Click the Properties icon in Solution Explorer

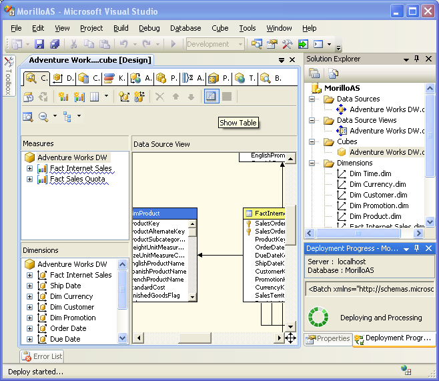pos(314,73)
